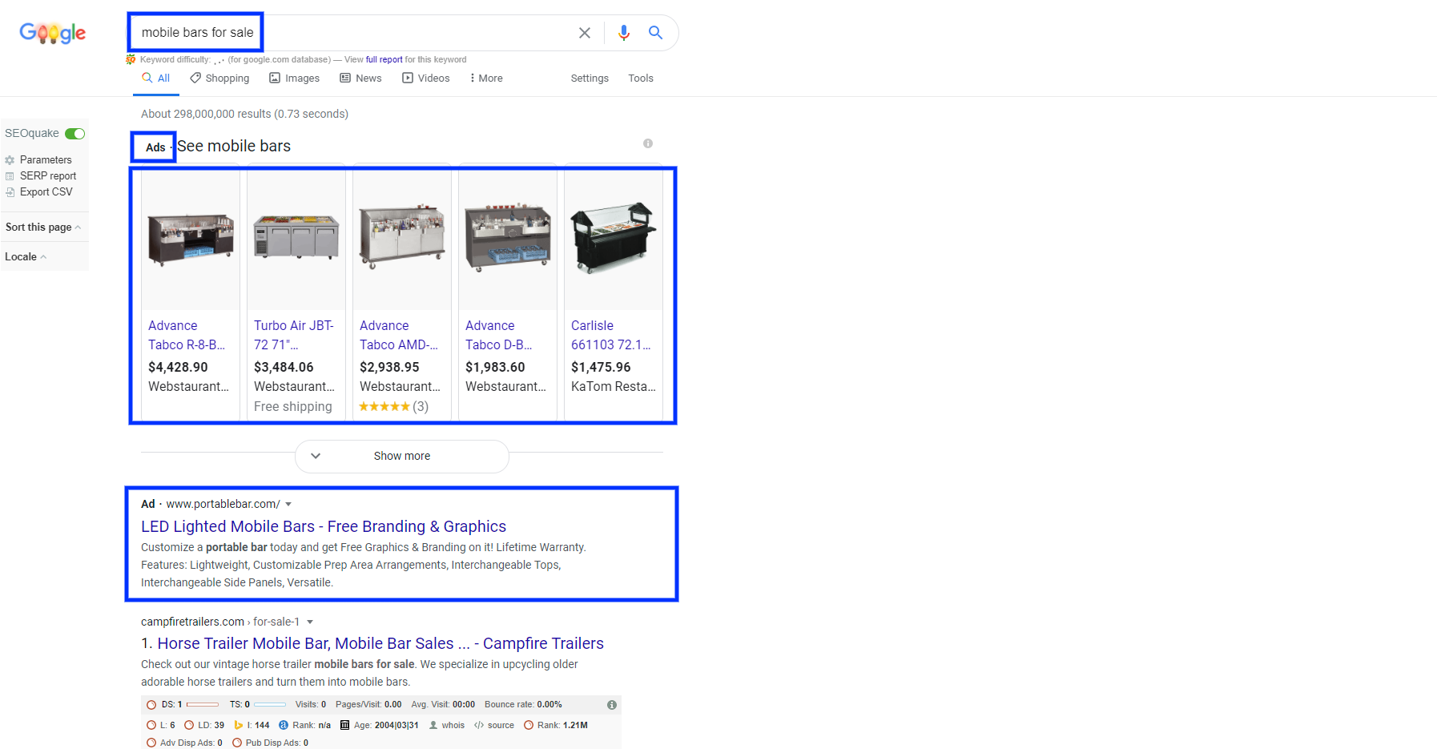Click the Advance Tabco D-B product image
This screenshot has width=1437, height=749.
(508, 236)
